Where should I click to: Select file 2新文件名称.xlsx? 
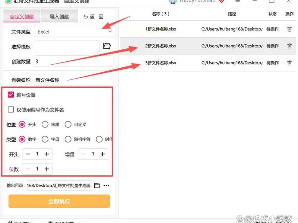161,46
